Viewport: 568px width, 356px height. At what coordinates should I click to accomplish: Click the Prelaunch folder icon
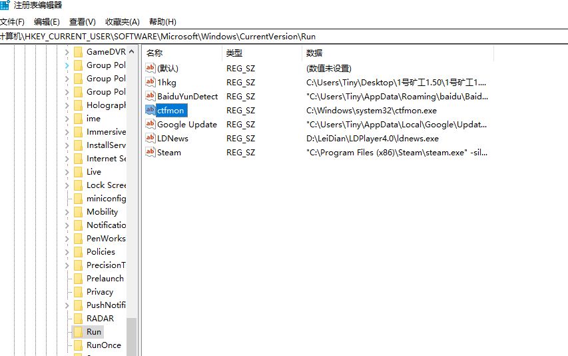78,279
